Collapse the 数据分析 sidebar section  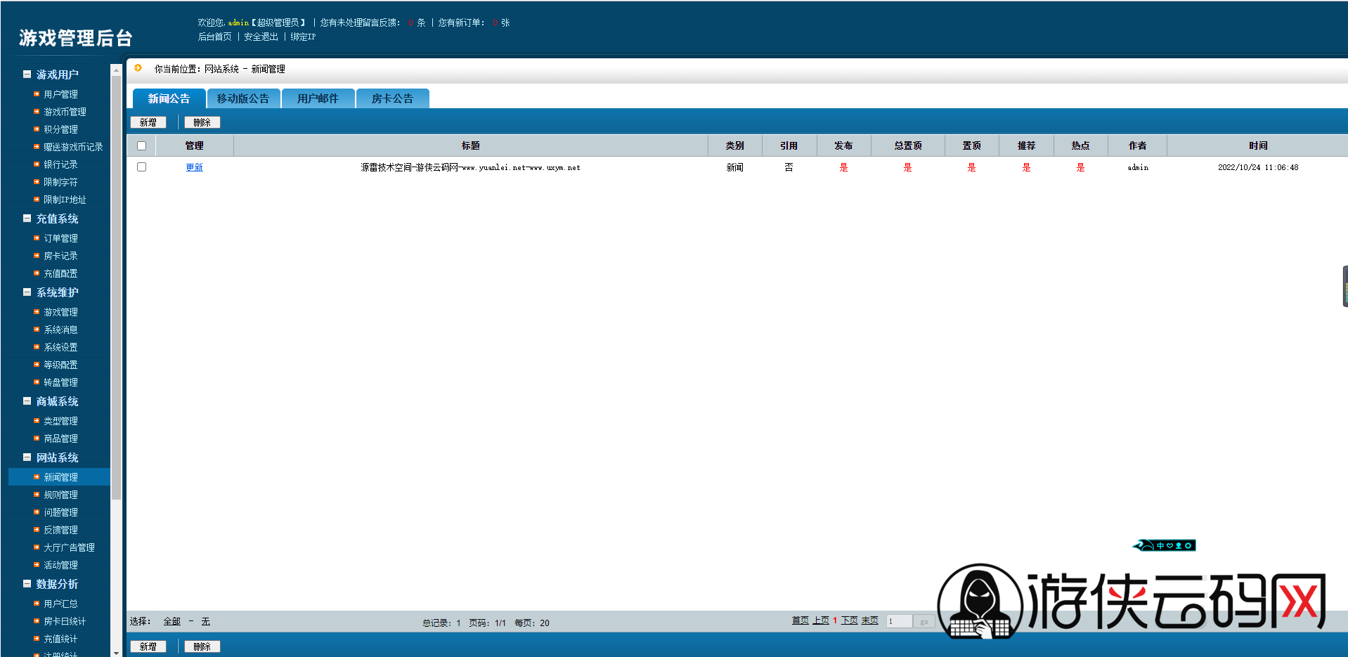[27, 584]
